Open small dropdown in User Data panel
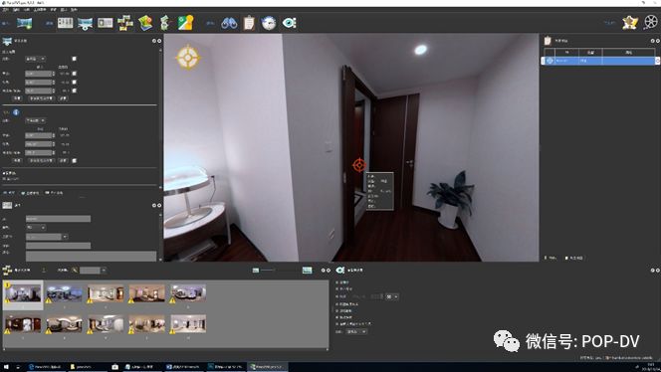The height and width of the screenshot is (372, 661). 36,228
